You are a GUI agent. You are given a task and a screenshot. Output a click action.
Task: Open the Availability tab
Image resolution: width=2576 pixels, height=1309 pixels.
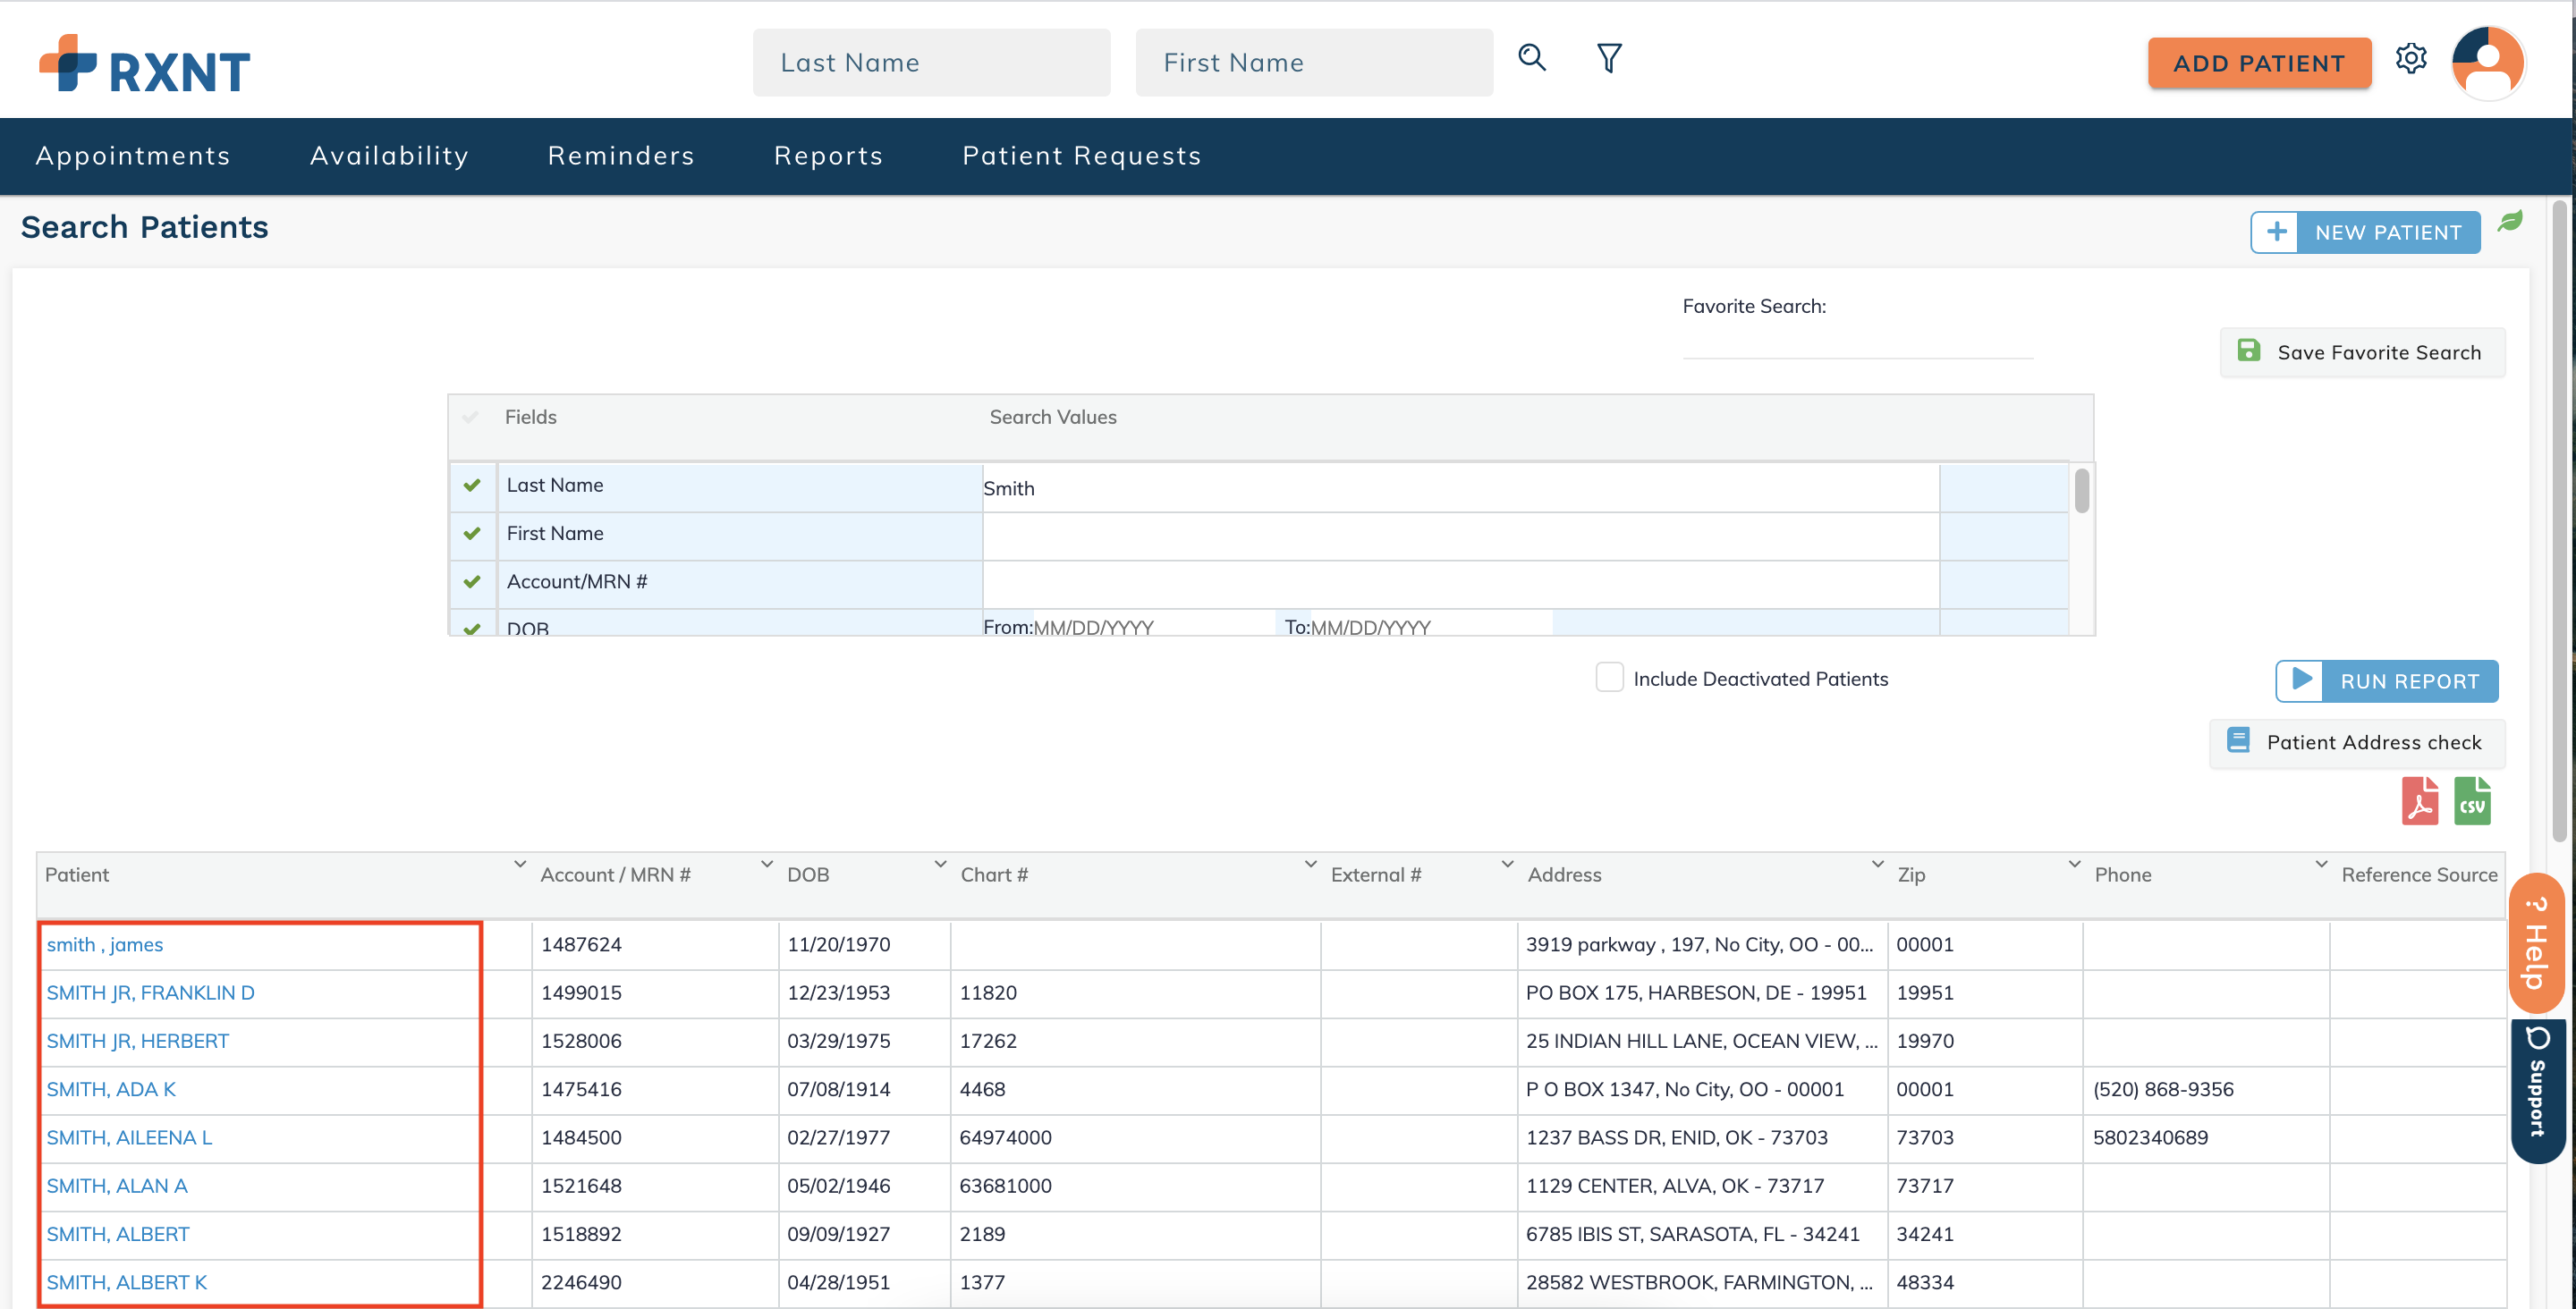(389, 156)
